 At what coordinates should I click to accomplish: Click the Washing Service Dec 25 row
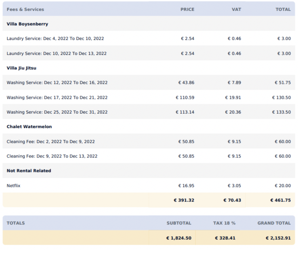click(x=57, y=112)
